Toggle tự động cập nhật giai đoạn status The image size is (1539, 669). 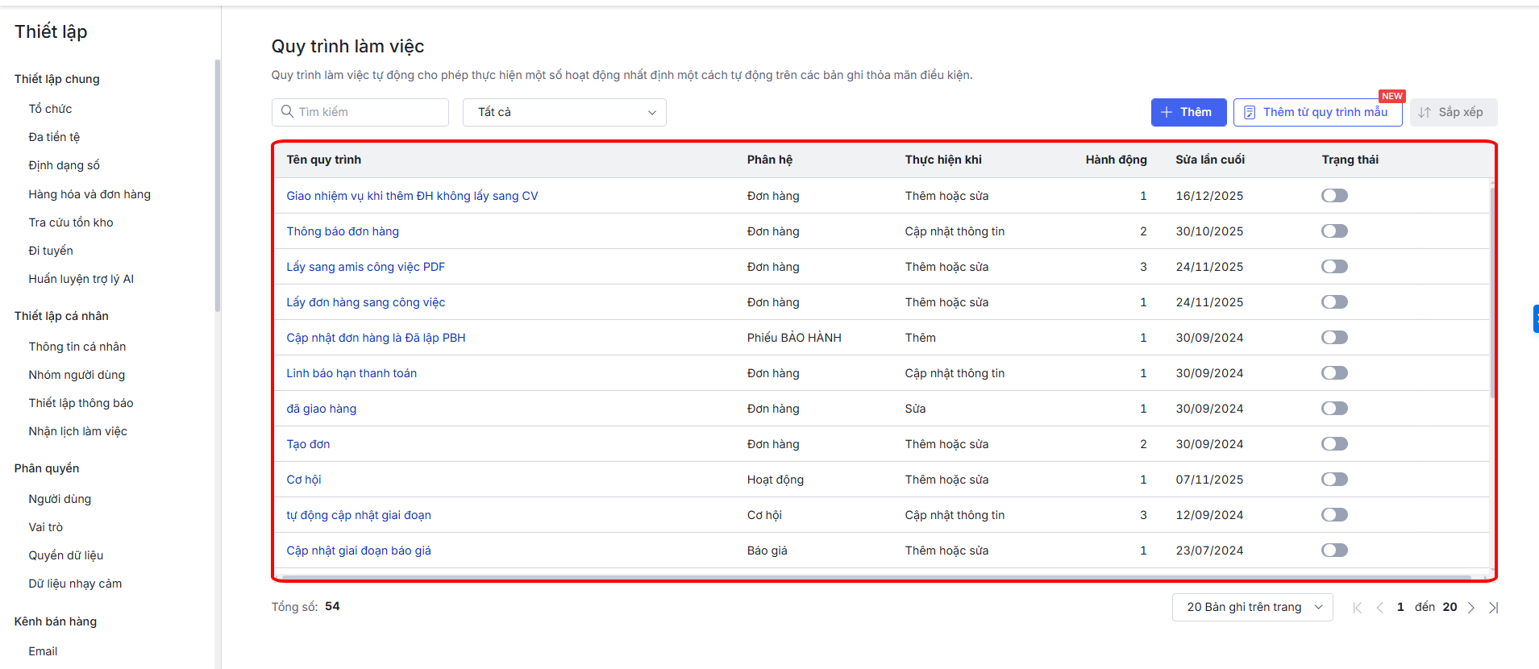(1334, 515)
